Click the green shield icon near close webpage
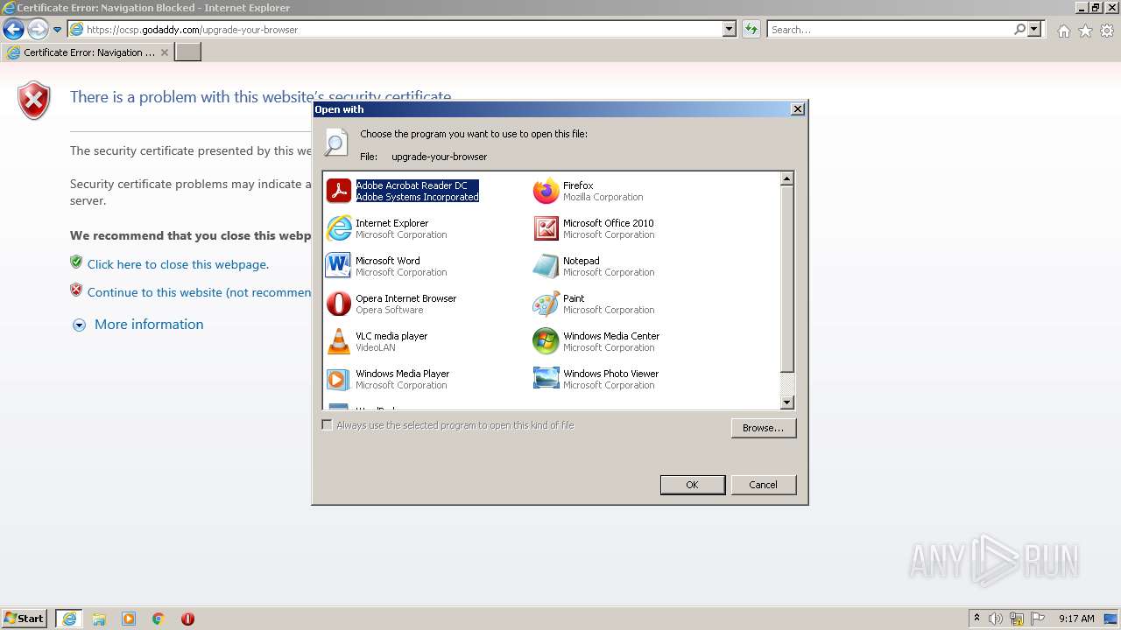This screenshot has height=630, width=1121. tap(76, 262)
